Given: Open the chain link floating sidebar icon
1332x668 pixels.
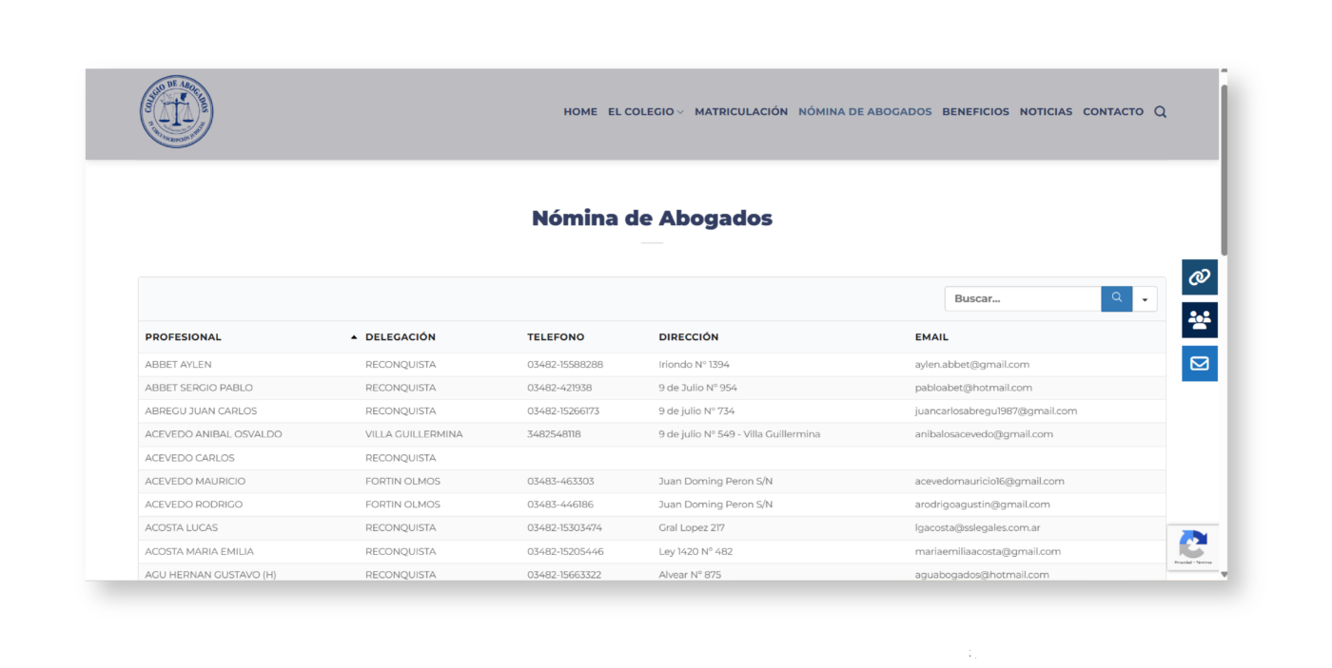Looking at the screenshot, I should (x=1199, y=277).
